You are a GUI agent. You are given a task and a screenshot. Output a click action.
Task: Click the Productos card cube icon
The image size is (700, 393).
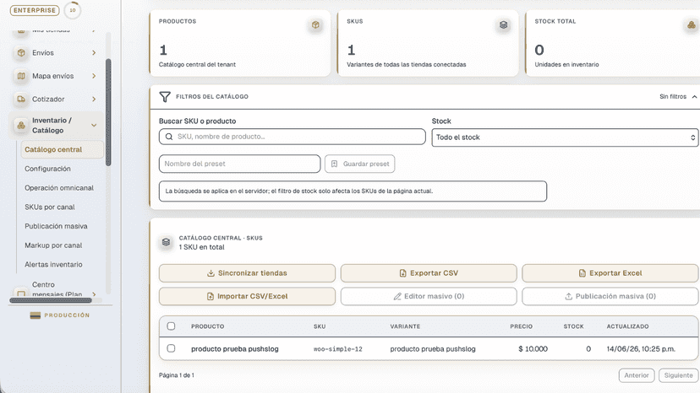(315, 25)
